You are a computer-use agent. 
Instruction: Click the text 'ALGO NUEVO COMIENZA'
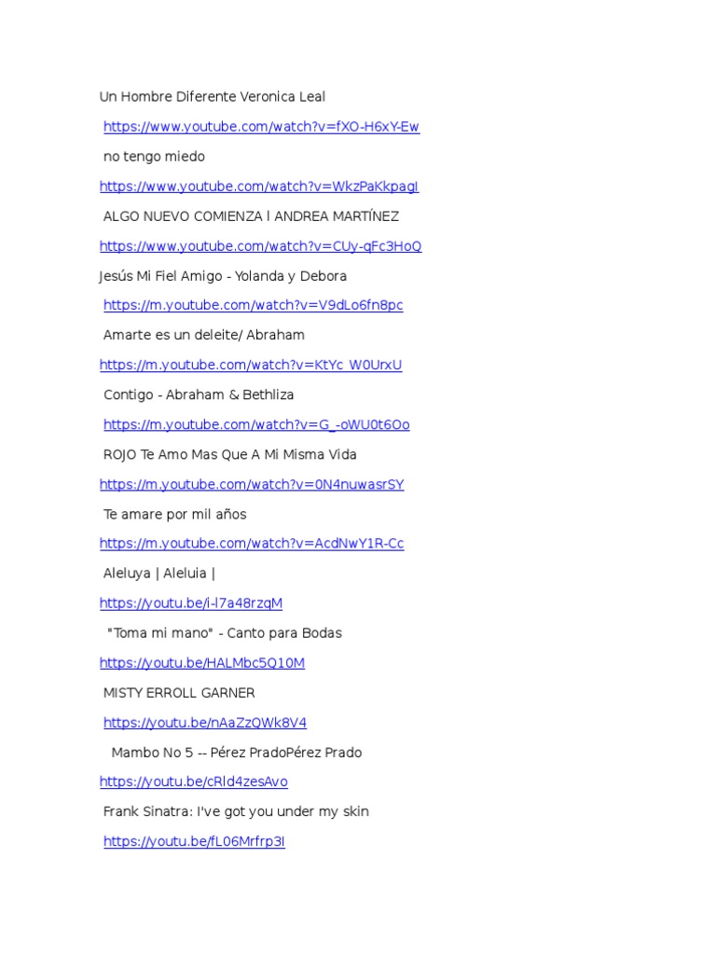(183, 216)
